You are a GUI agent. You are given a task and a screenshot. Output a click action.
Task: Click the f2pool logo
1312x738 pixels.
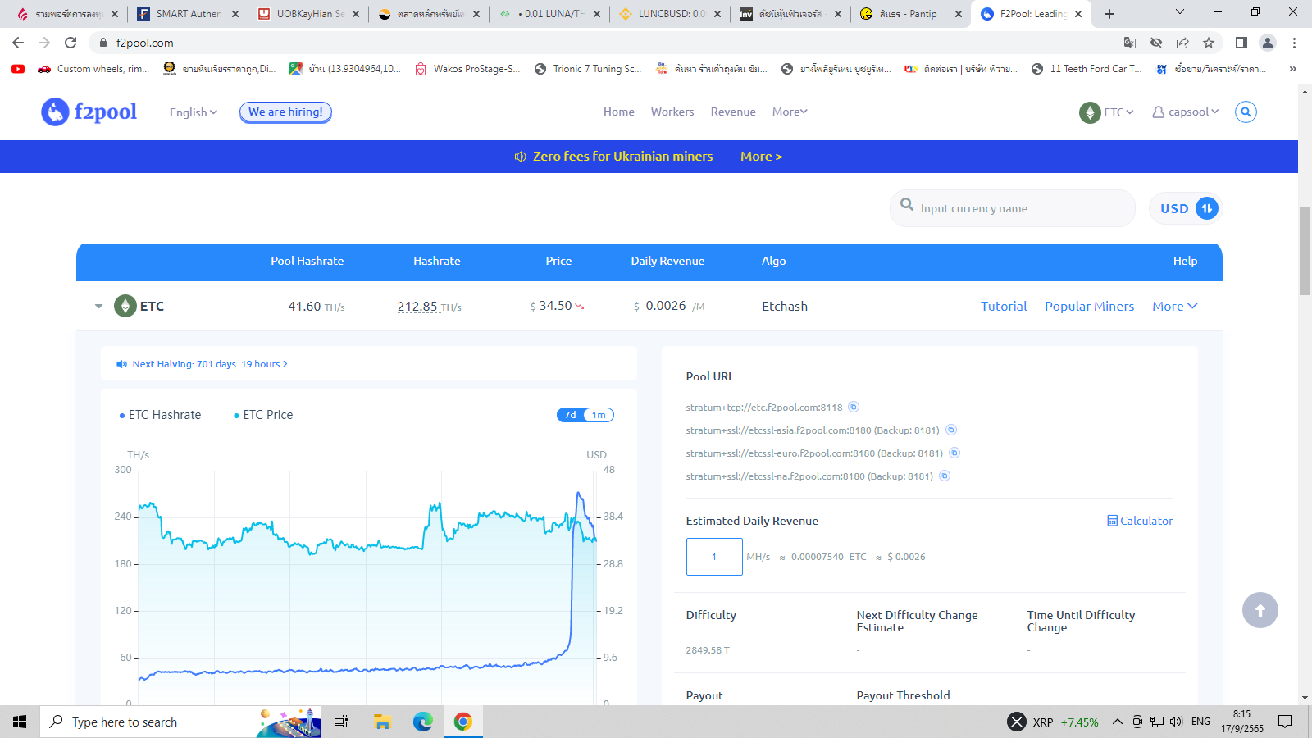click(89, 112)
